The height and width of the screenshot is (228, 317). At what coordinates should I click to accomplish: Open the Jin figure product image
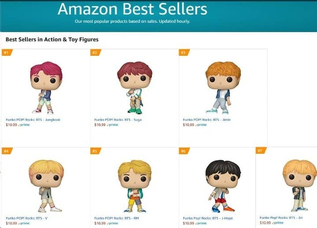tap(299, 185)
